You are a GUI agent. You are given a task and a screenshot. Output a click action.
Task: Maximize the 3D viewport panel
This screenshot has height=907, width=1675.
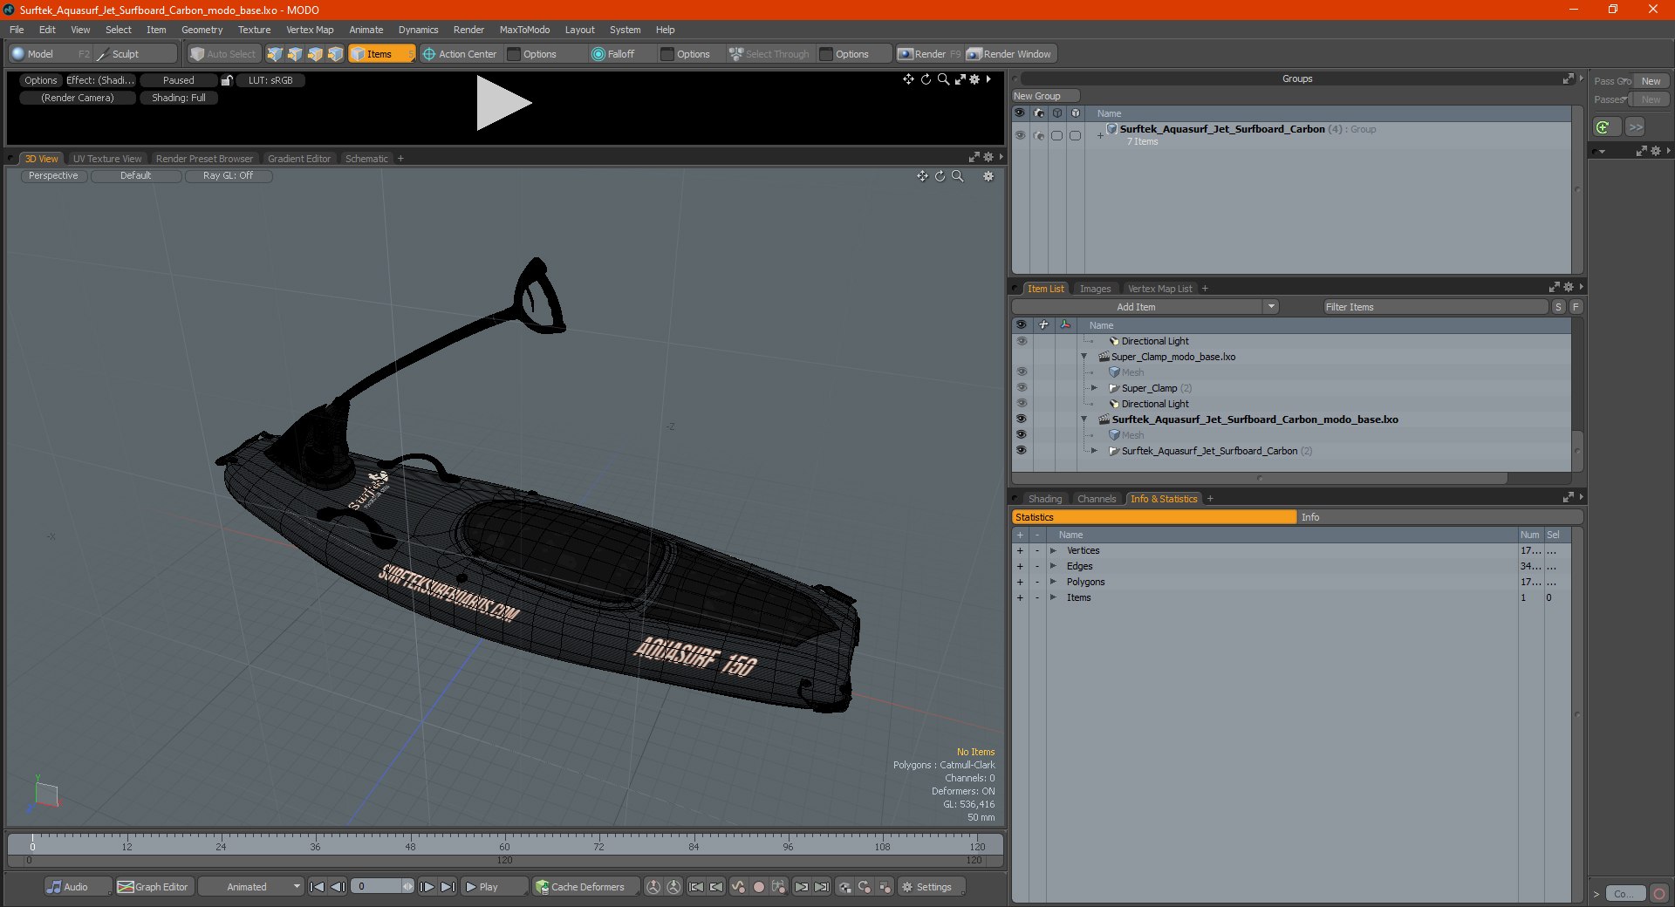pos(974,158)
